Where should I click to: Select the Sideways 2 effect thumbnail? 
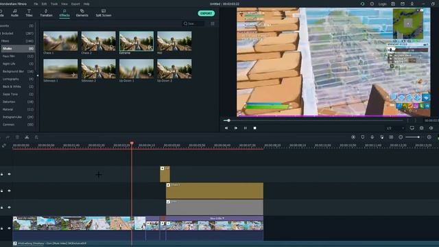point(99,69)
